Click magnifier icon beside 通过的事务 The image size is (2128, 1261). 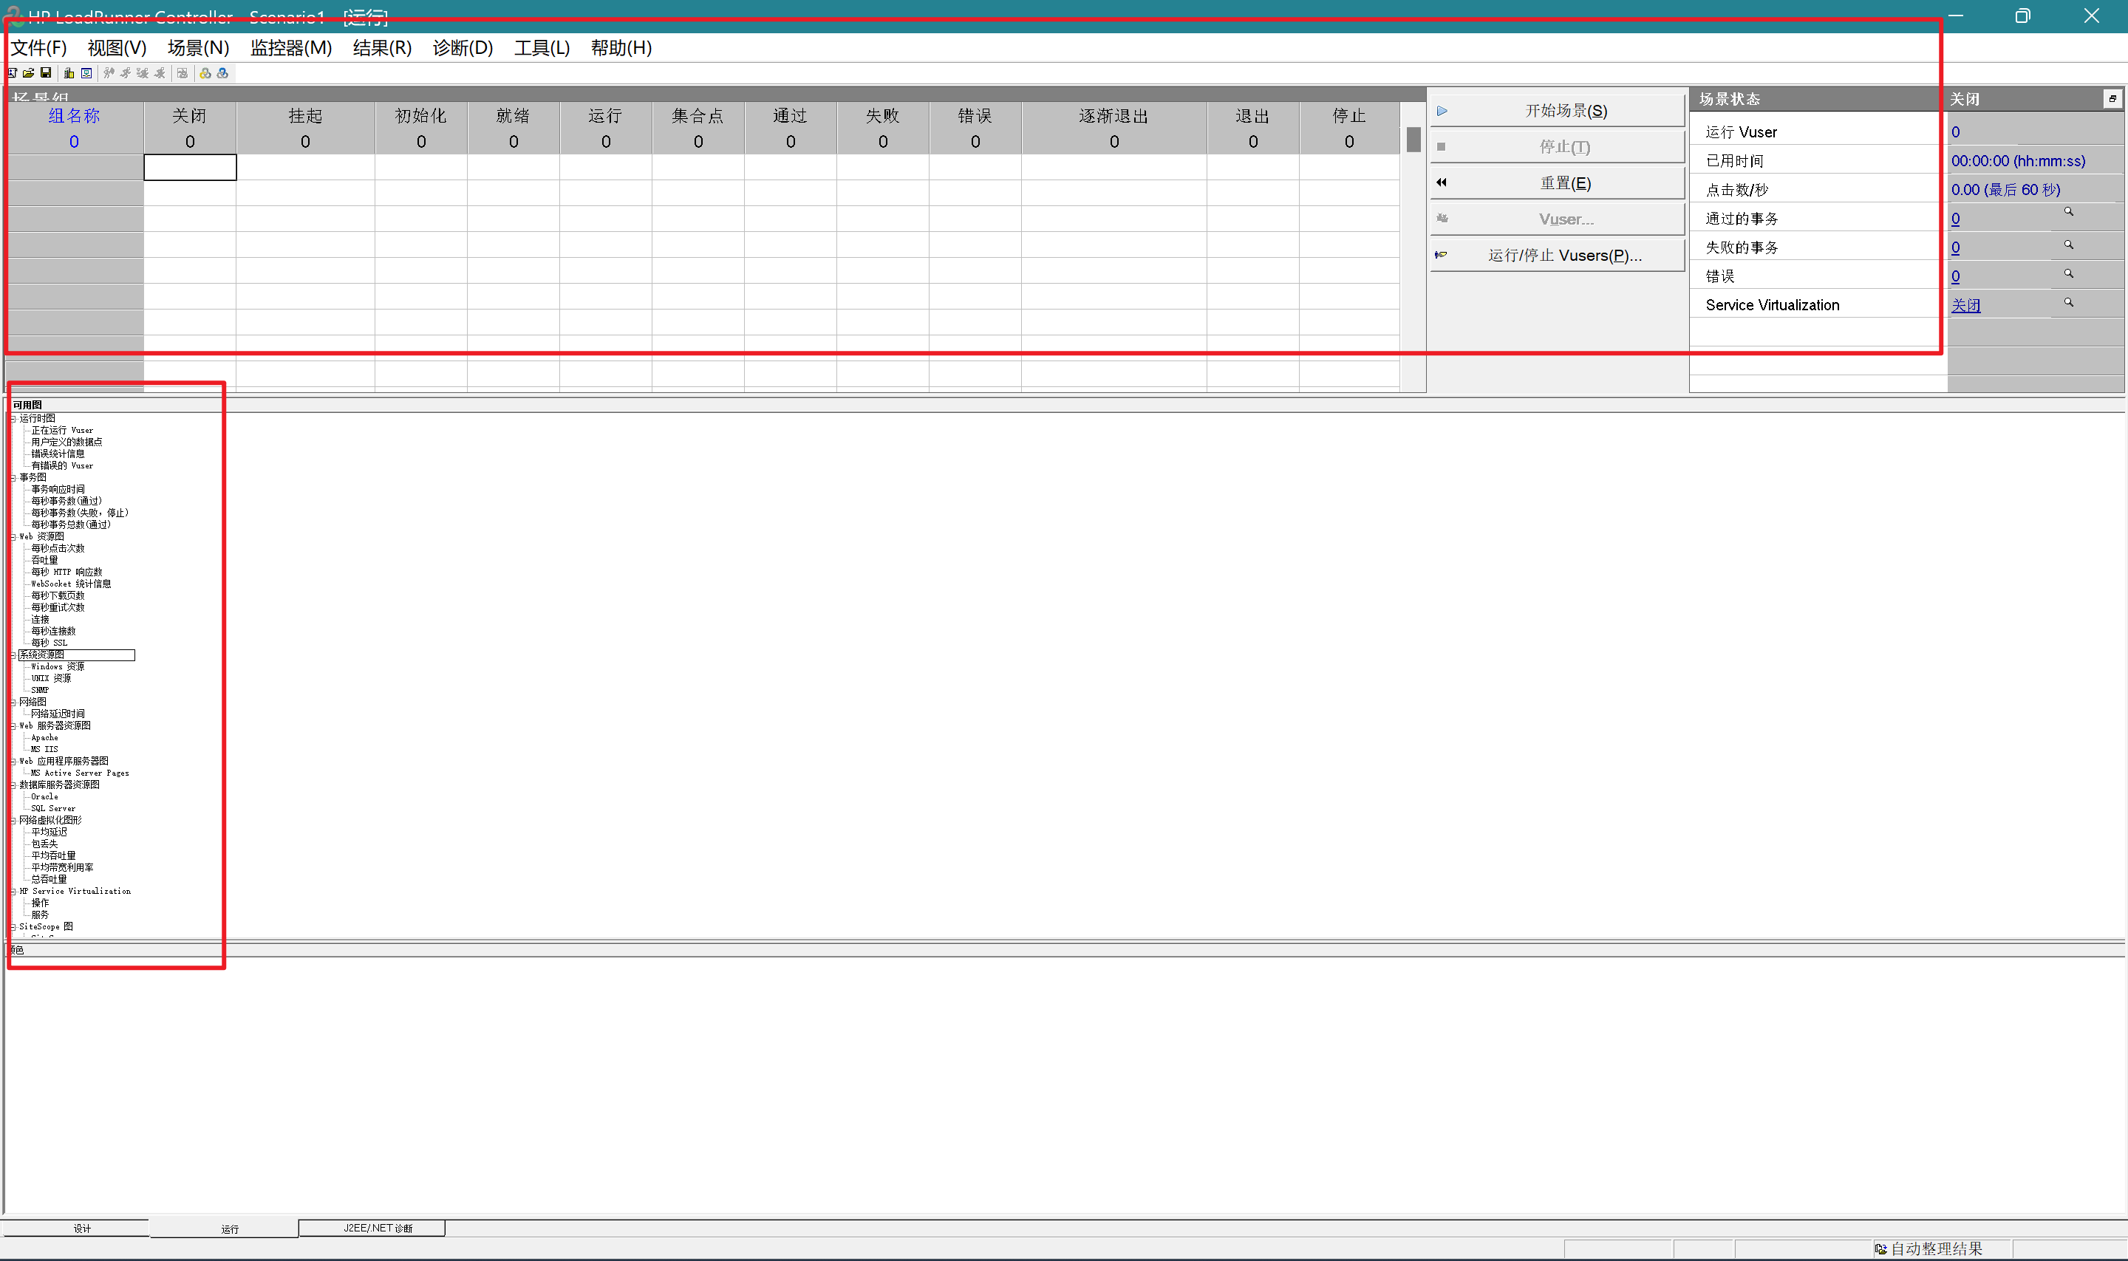(2068, 211)
